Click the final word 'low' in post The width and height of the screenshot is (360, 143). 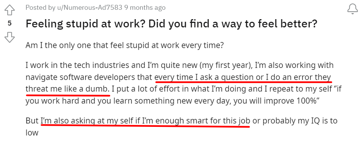pyautogui.click(x=32, y=133)
